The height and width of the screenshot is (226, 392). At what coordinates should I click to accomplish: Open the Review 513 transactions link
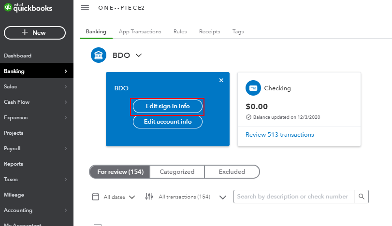click(x=279, y=135)
